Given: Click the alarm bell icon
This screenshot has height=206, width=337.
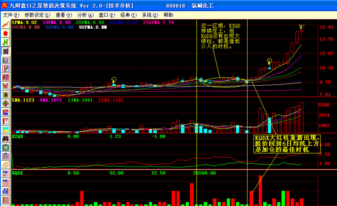Looking at the screenshot, I should pos(5,95).
